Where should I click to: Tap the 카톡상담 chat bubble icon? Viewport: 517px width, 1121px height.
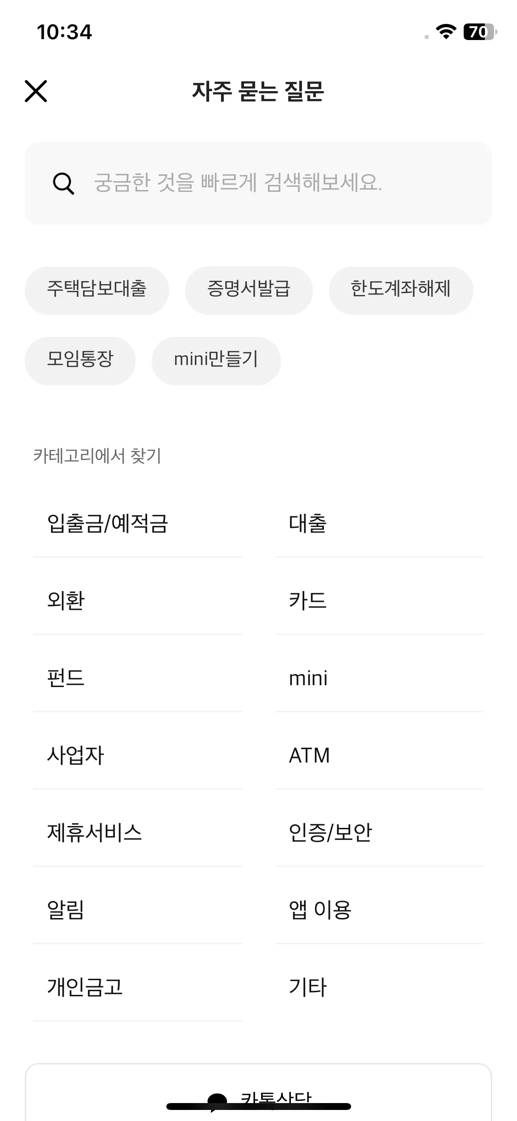pos(217,1102)
